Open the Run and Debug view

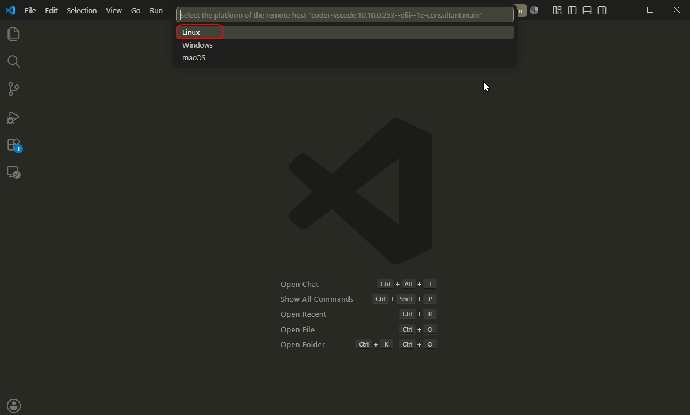[x=13, y=117]
